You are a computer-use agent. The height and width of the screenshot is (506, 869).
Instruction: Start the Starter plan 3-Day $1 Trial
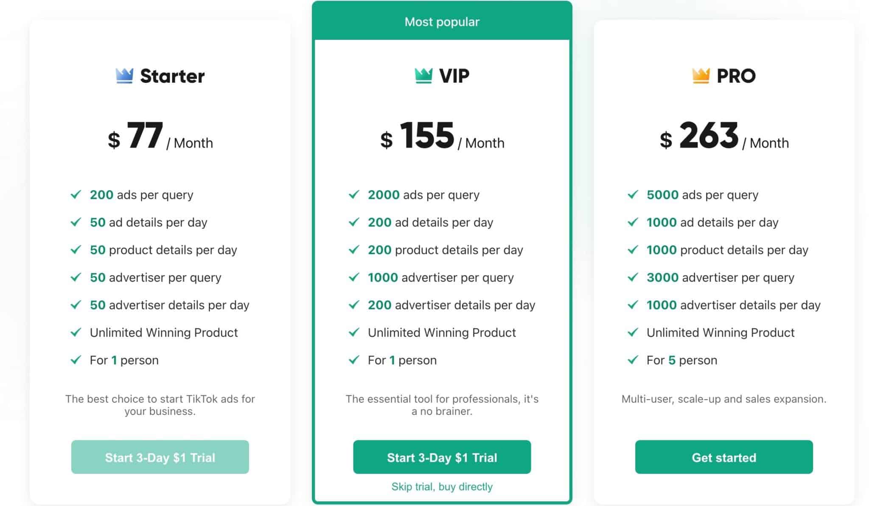click(160, 457)
